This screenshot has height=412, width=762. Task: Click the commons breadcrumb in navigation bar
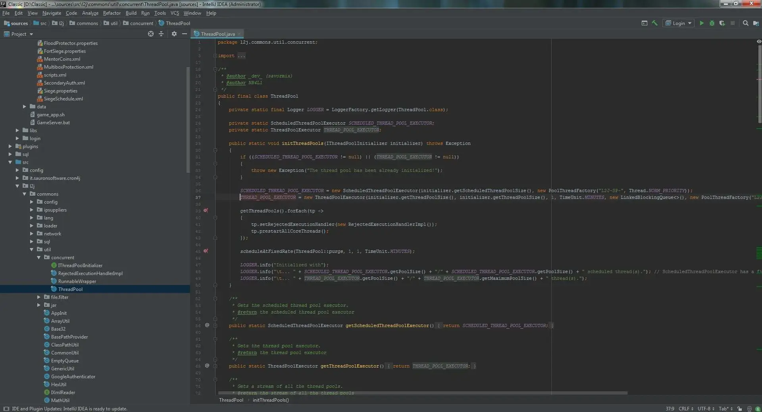[84, 23]
